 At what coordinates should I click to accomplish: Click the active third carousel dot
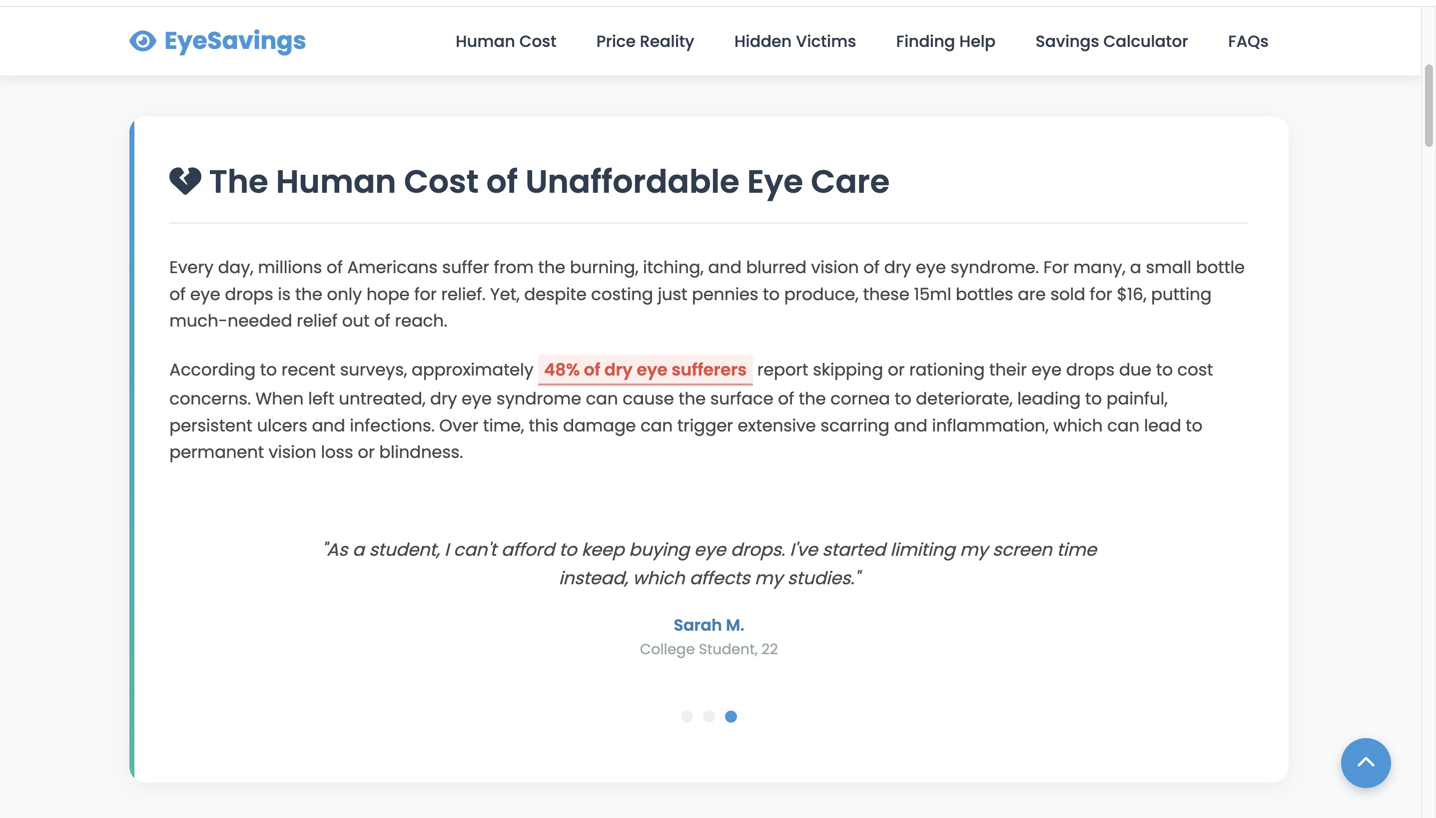(730, 716)
